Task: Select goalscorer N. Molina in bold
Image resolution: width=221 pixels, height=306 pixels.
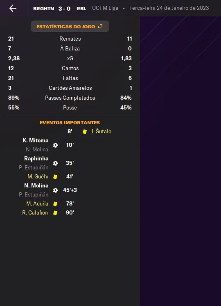Action: click(x=36, y=185)
